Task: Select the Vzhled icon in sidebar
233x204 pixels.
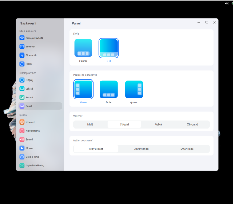Action: 22,89
